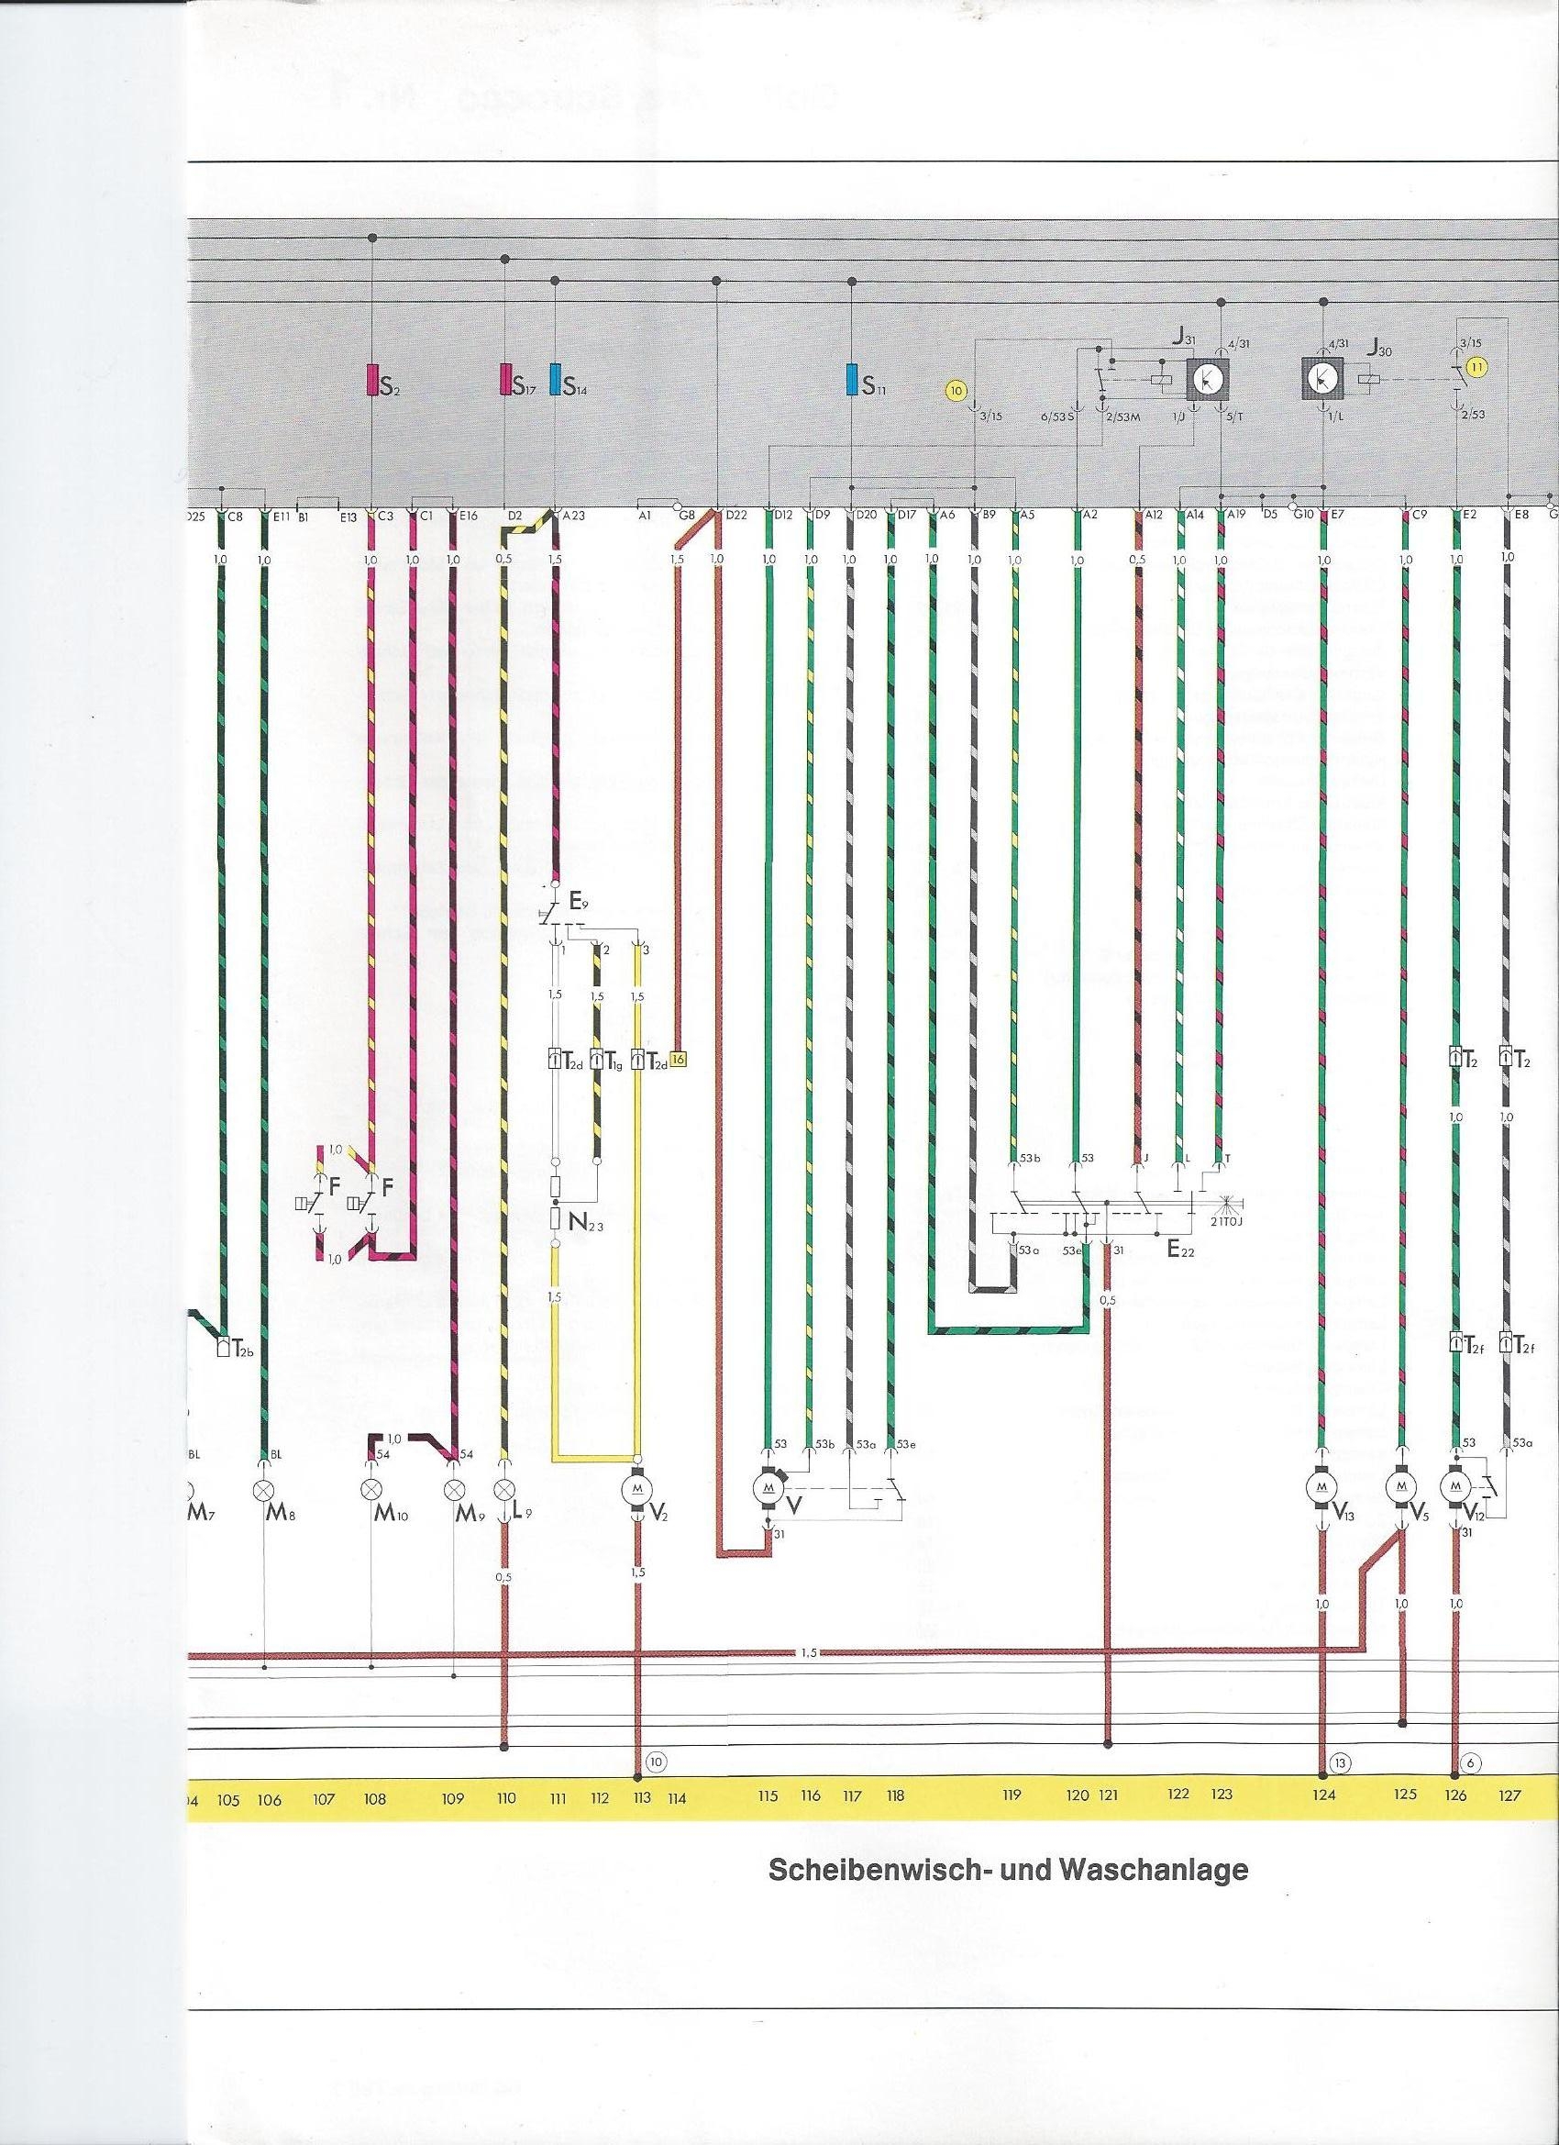
Task: Select the N23 resistor symbol
Action: pyautogui.click(x=558, y=1219)
